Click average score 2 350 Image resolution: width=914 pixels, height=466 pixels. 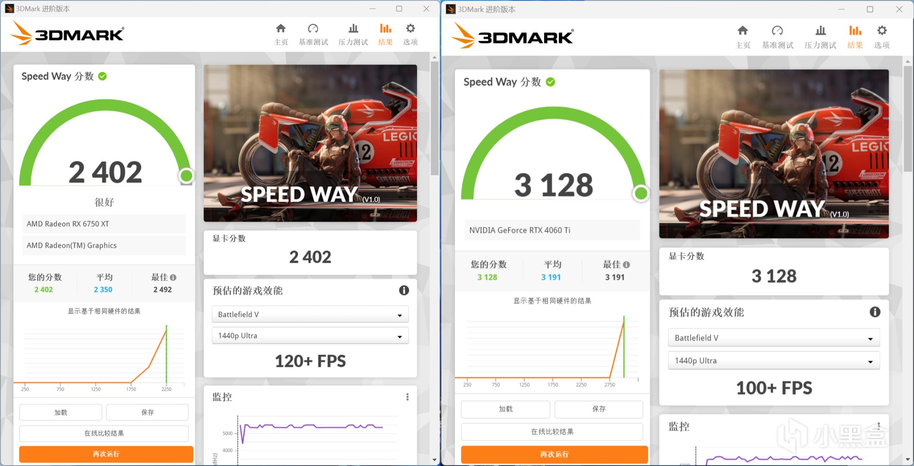coord(103,290)
